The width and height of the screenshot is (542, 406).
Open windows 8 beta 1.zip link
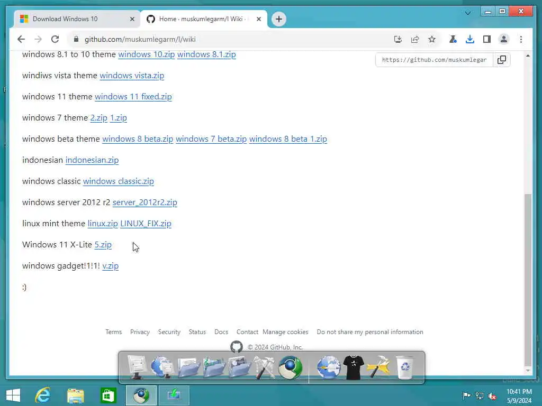click(288, 139)
